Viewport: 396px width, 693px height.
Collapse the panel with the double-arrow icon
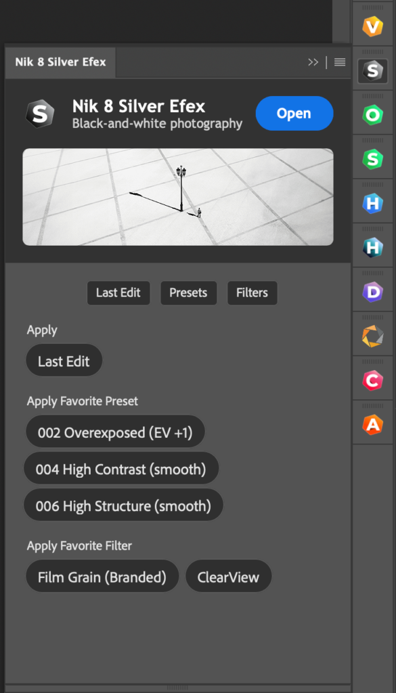point(313,62)
